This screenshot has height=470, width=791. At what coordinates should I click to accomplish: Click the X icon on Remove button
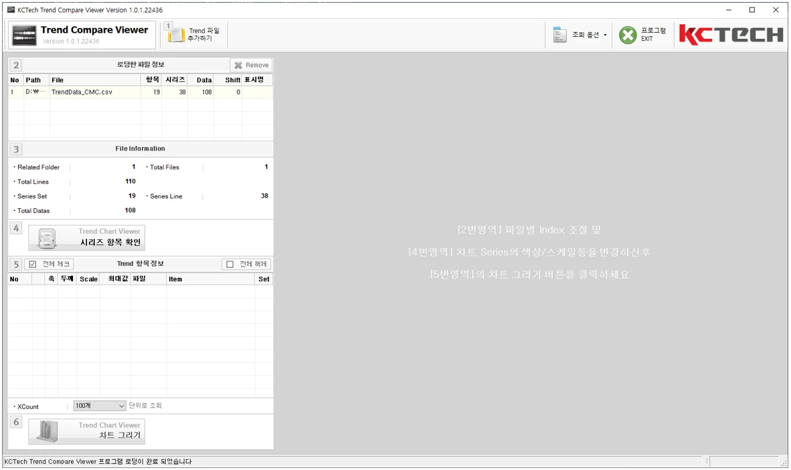pyautogui.click(x=238, y=65)
